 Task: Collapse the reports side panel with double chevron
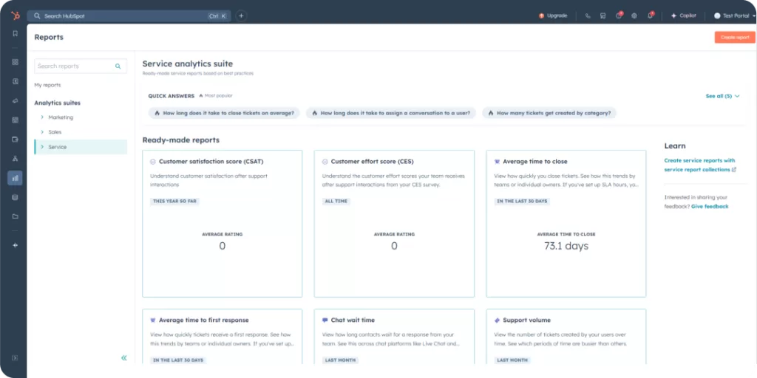point(124,358)
